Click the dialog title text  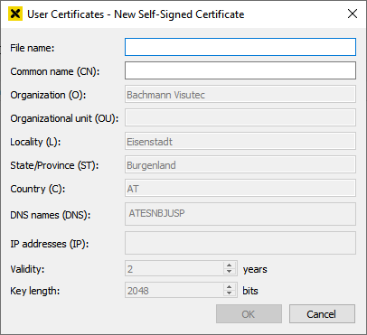(136, 14)
